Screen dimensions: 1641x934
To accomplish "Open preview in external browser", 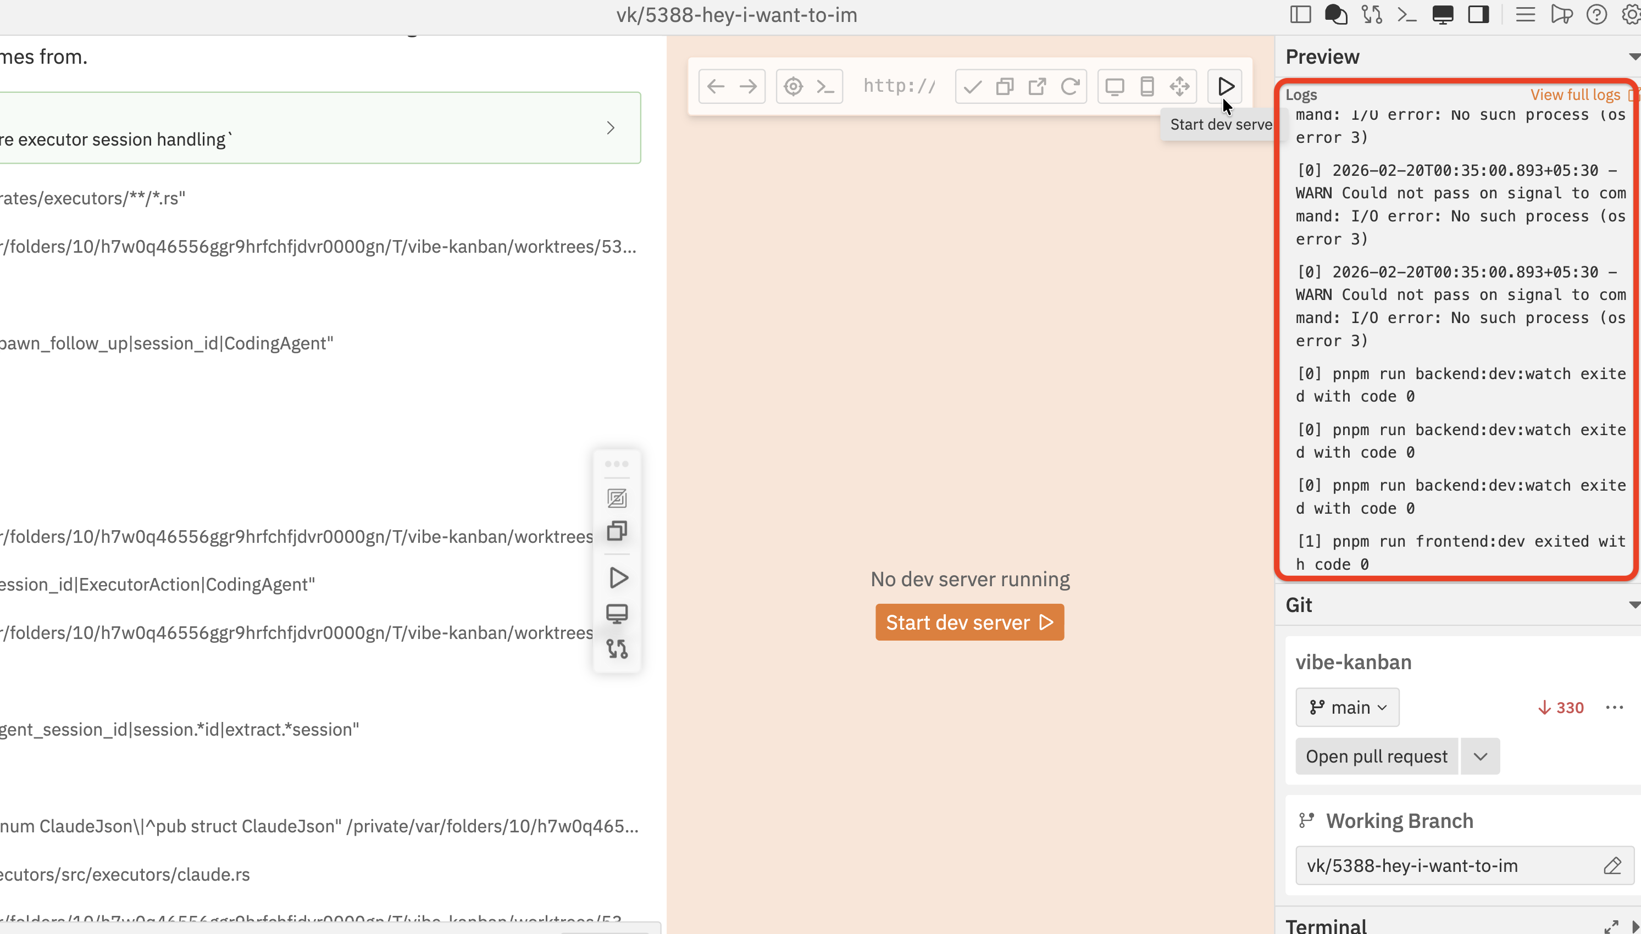I will click(x=1038, y=85).
